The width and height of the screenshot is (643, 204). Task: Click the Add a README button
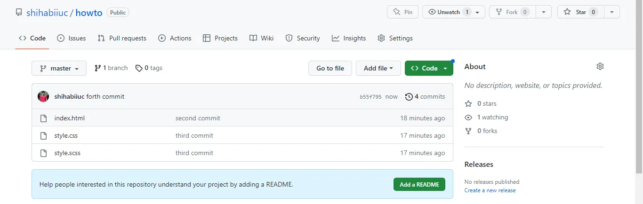(419, 184)
